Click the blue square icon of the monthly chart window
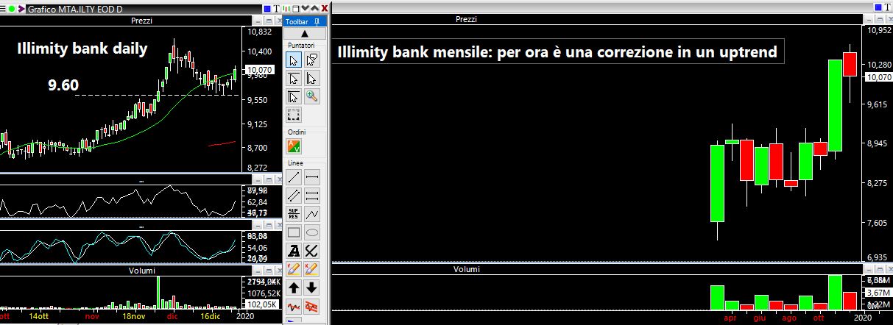This screenshot has width=893, height=325. coord(878,7)
